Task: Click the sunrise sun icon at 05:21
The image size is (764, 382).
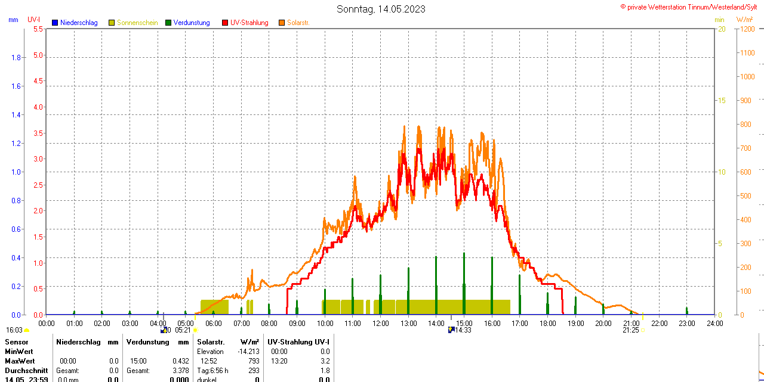Action: (x=195, y=330)
